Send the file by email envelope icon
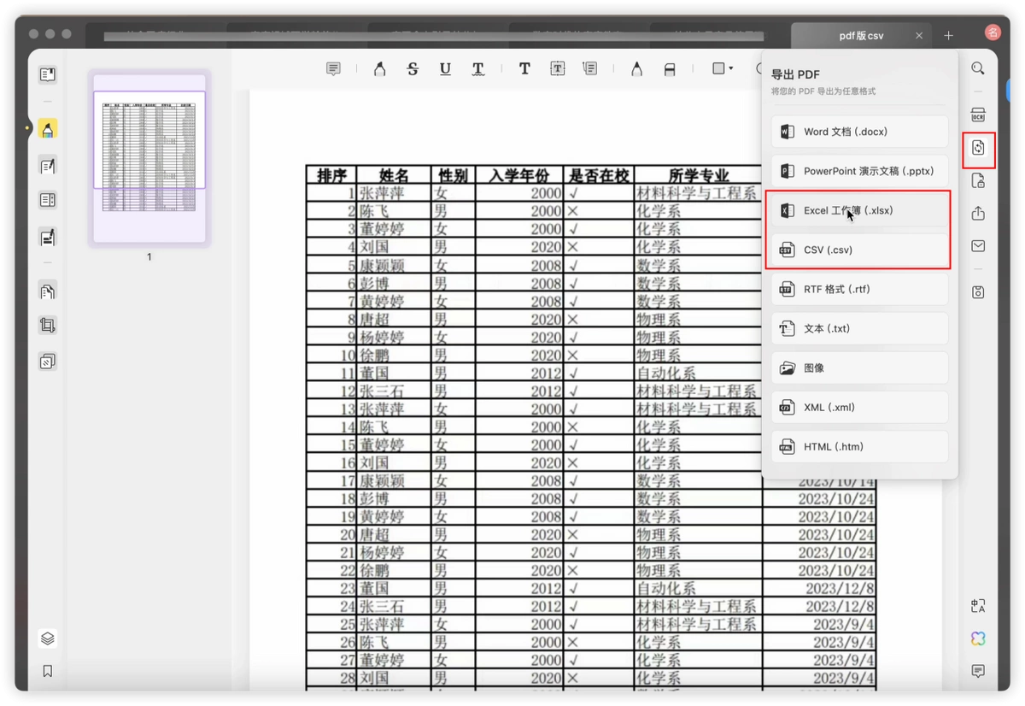 point(978,246)
